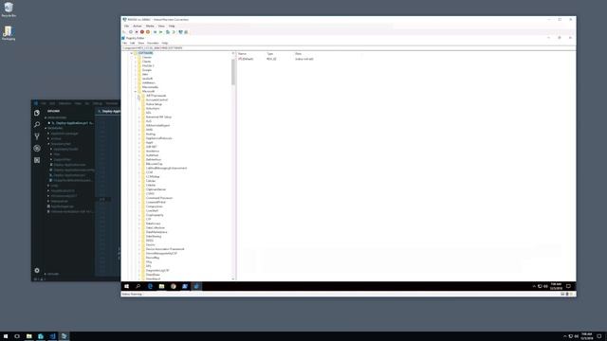Open Source Control in VS Code

tap(37, 136)
